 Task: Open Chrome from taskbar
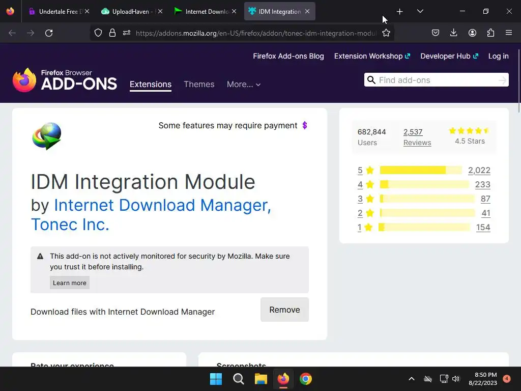306,379
